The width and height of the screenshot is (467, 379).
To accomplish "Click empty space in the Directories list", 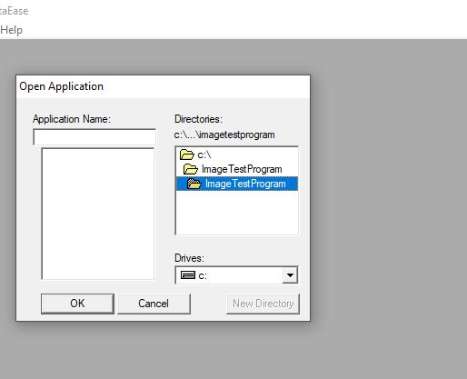I will click(237, 213).
